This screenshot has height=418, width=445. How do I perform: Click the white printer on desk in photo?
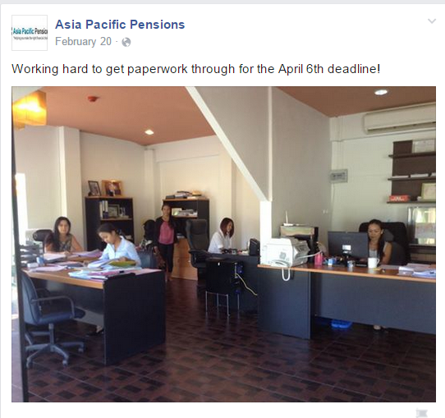pyautogui.click(x=285, y=251)
